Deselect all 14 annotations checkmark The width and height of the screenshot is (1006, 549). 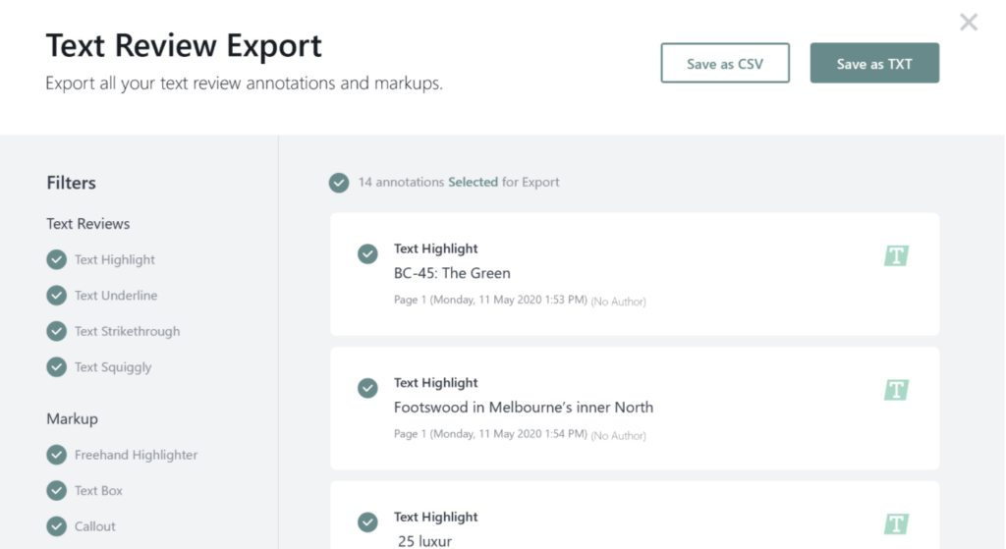click(339, 183)
